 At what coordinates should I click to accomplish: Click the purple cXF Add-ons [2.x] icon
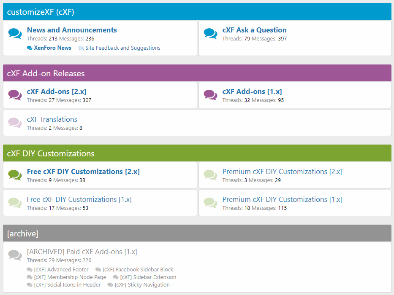[15, 95]
